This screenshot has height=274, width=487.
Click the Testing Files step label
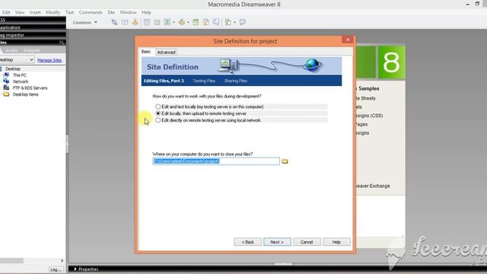tap(204, 81)
